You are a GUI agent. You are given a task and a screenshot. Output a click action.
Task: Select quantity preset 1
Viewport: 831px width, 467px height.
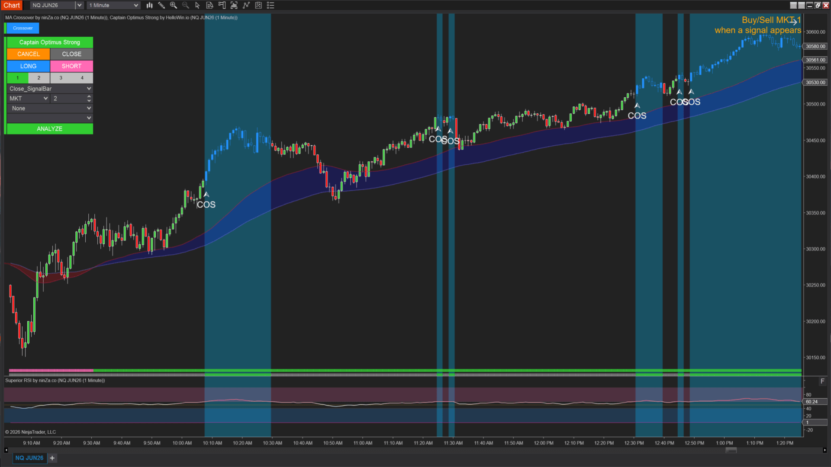(x=18, y=78)
